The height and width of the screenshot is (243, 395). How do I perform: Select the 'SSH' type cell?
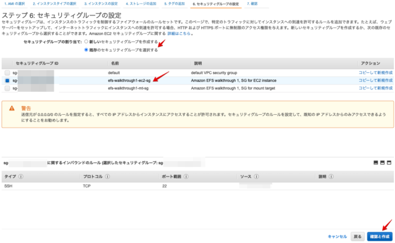(8, 186)
